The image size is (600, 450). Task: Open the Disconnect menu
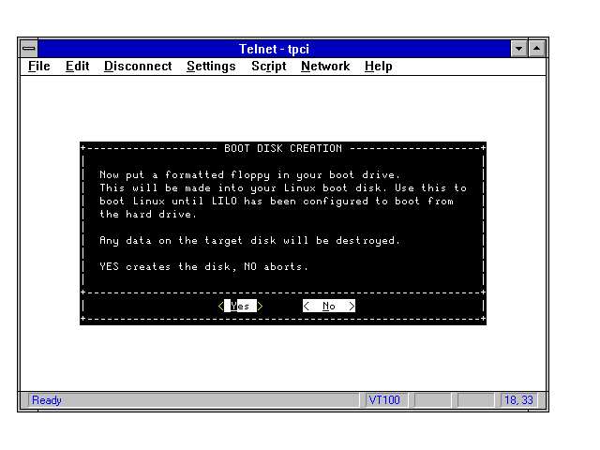pos(138,67)
